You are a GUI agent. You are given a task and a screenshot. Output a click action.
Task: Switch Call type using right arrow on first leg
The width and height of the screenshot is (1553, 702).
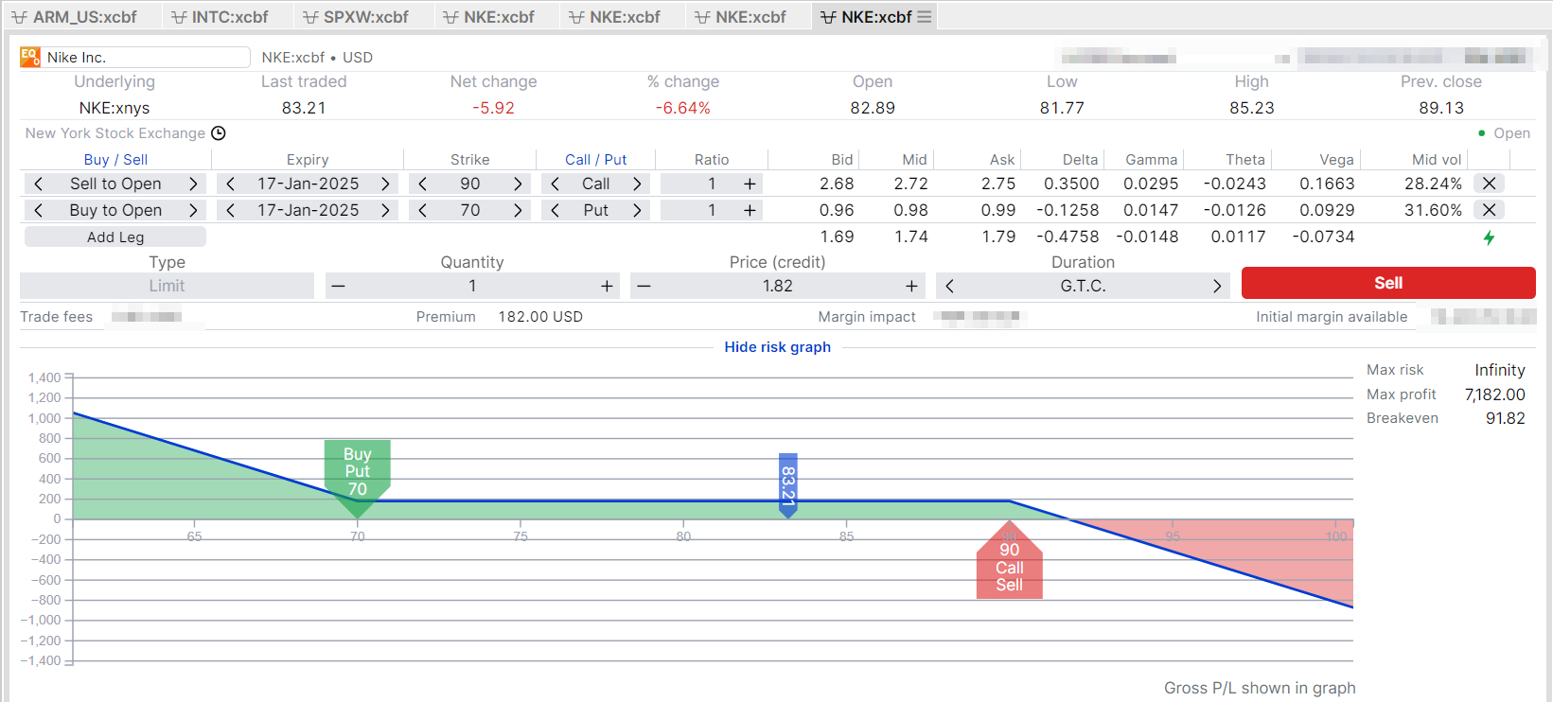637,184
